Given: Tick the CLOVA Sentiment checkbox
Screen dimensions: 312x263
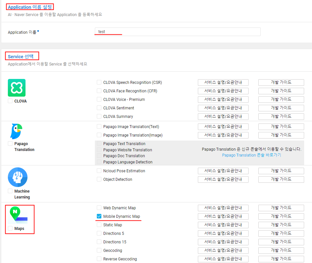Looking at the screenshot, I should point(99,108).
